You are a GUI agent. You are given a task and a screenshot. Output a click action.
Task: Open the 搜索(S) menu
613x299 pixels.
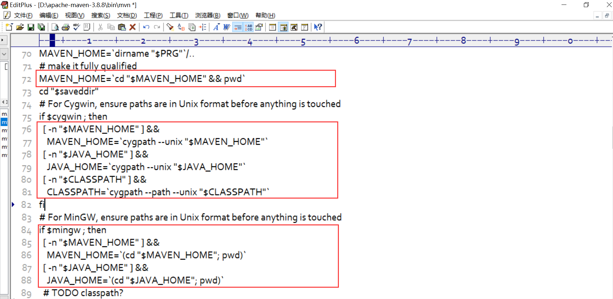pyautogui.click(x=101, y=15)
